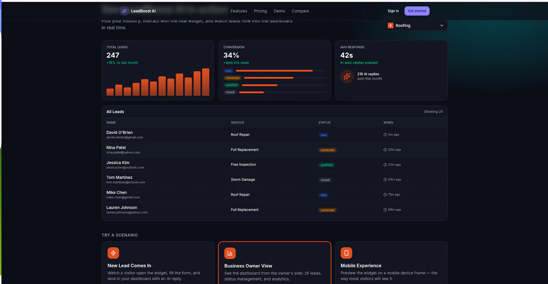Screen dimensions: 548x284
Task: Click Mike Chen's 'new' status badge
Action: [x=323, y=195]
